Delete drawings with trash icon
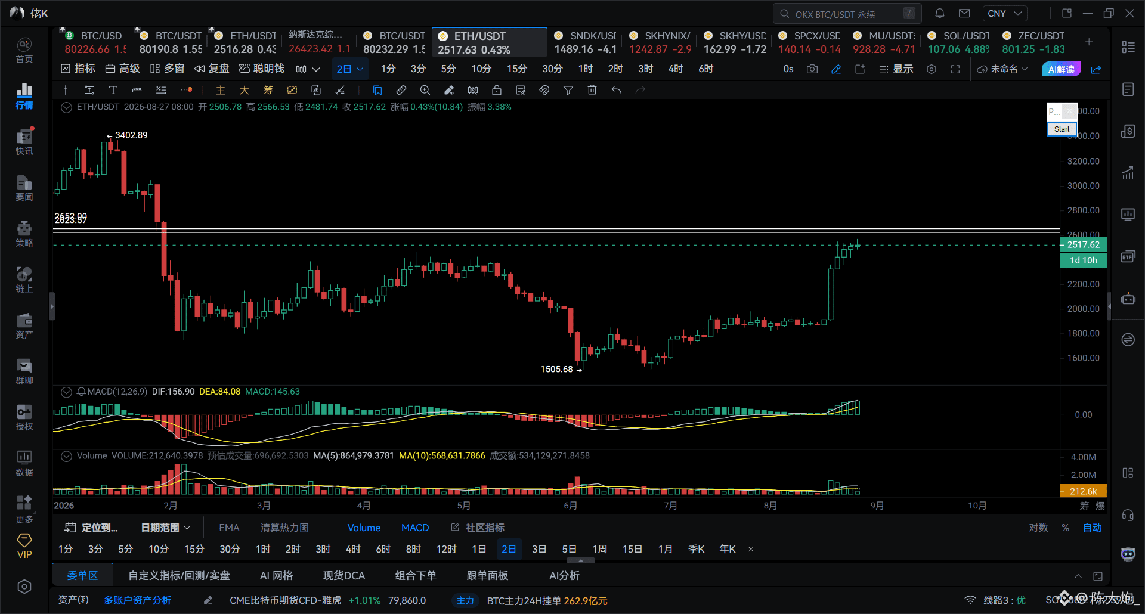The width and height of the screenshot is (1145, 614). click(592, 90)
